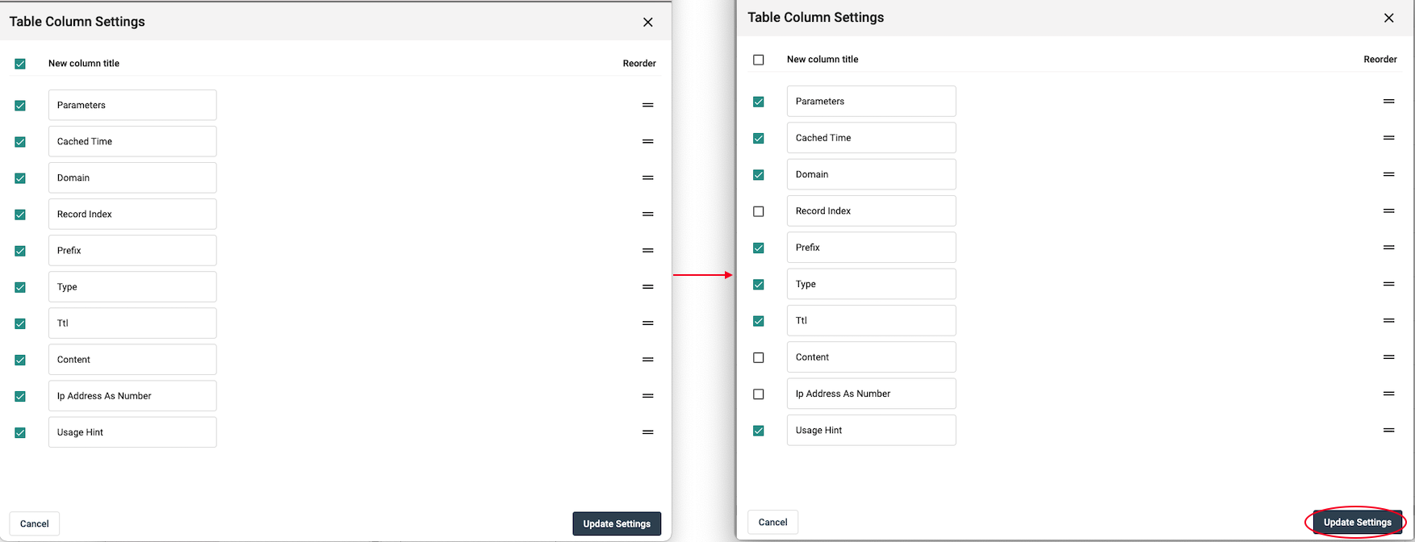Click the Record Index reorder handle in right dialog
The width and height of the screenshot is (1415, 542).
1388,211
